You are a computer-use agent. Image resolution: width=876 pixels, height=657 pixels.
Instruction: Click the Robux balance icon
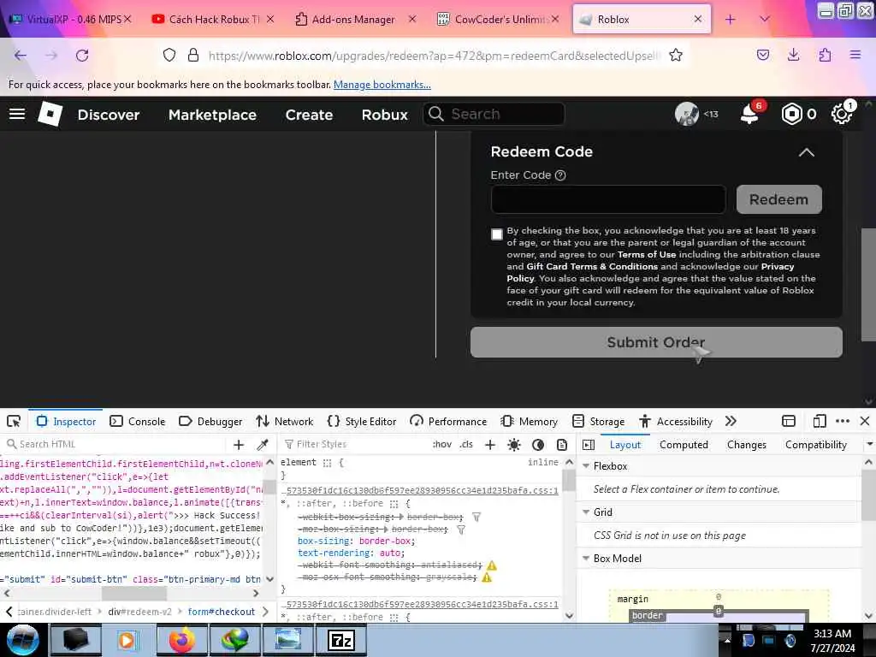point(791,114)
